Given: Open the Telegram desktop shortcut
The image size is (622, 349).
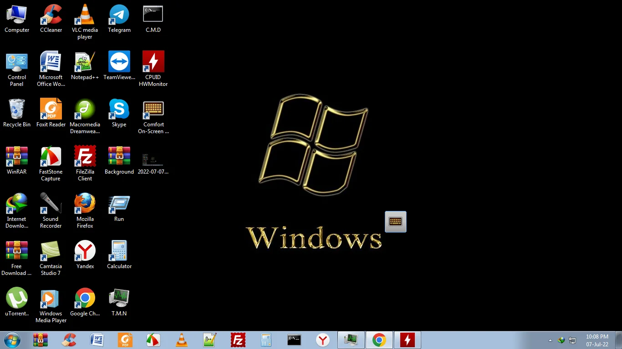Looking at the screenshot, I should [x=119, y=15].
